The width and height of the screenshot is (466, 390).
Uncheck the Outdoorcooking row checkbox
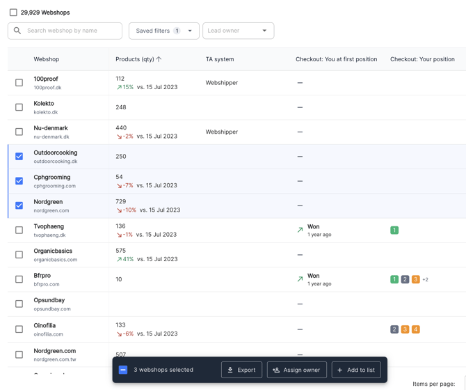point(19,157)
